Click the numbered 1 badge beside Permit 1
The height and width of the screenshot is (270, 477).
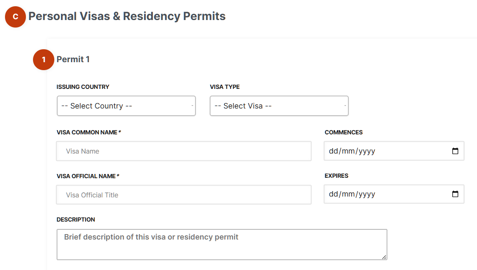tap(43, 60)
